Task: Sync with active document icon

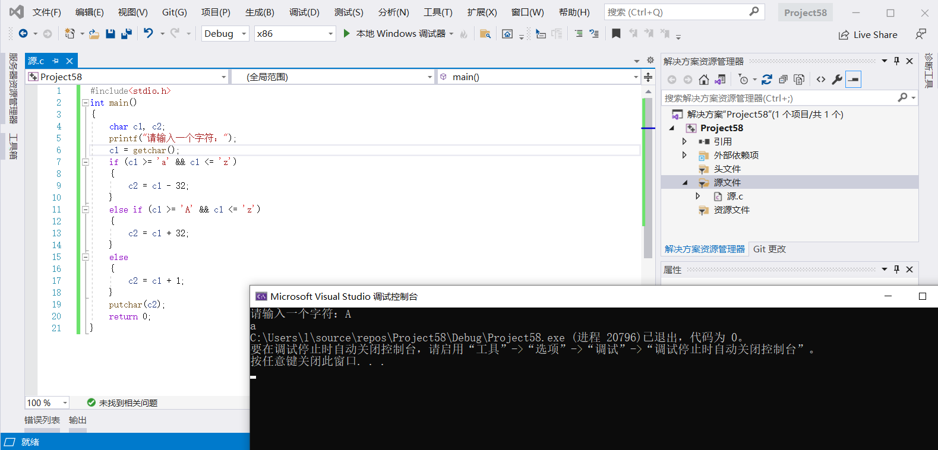Action: (767, 79)
